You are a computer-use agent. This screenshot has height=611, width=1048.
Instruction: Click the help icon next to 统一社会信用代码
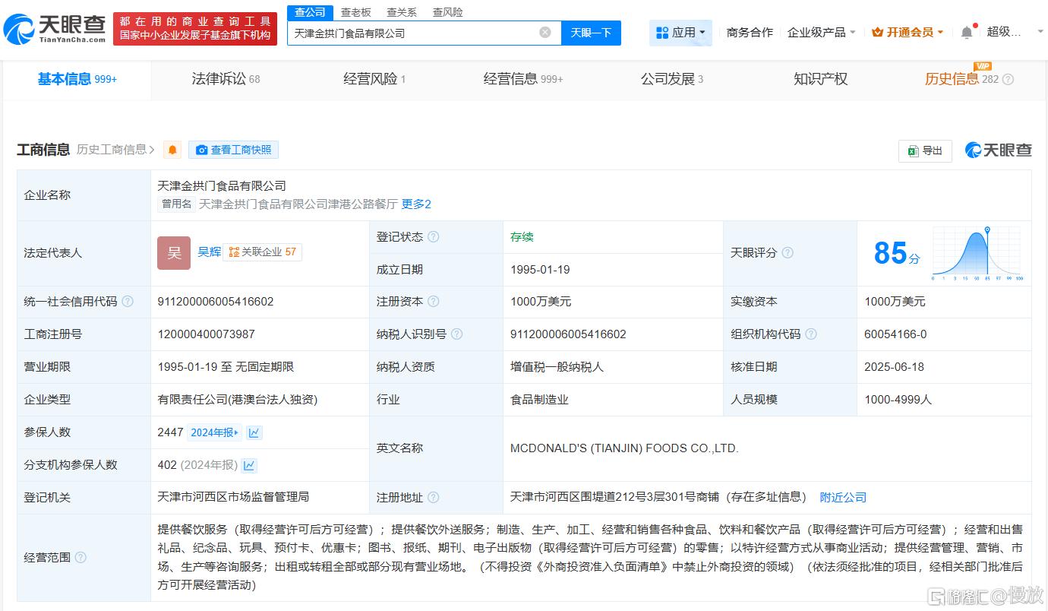[128, 302]
